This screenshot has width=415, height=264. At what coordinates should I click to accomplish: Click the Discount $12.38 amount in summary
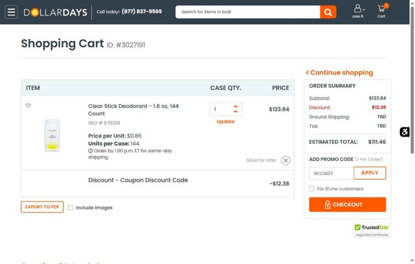pos(379,107)
